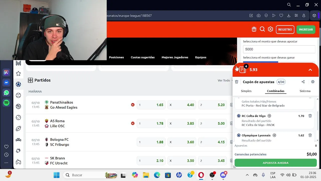Open Opera ad blocker shield icon
Viewport: 321px width, 181px height.
coord(266,16)
